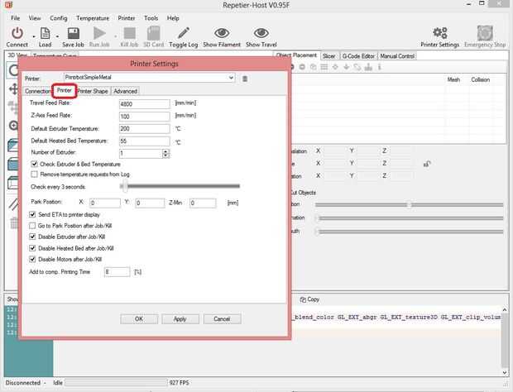Click the Travel Feed Rate field
Screen dimensions: 513x392
coord(144,104)
